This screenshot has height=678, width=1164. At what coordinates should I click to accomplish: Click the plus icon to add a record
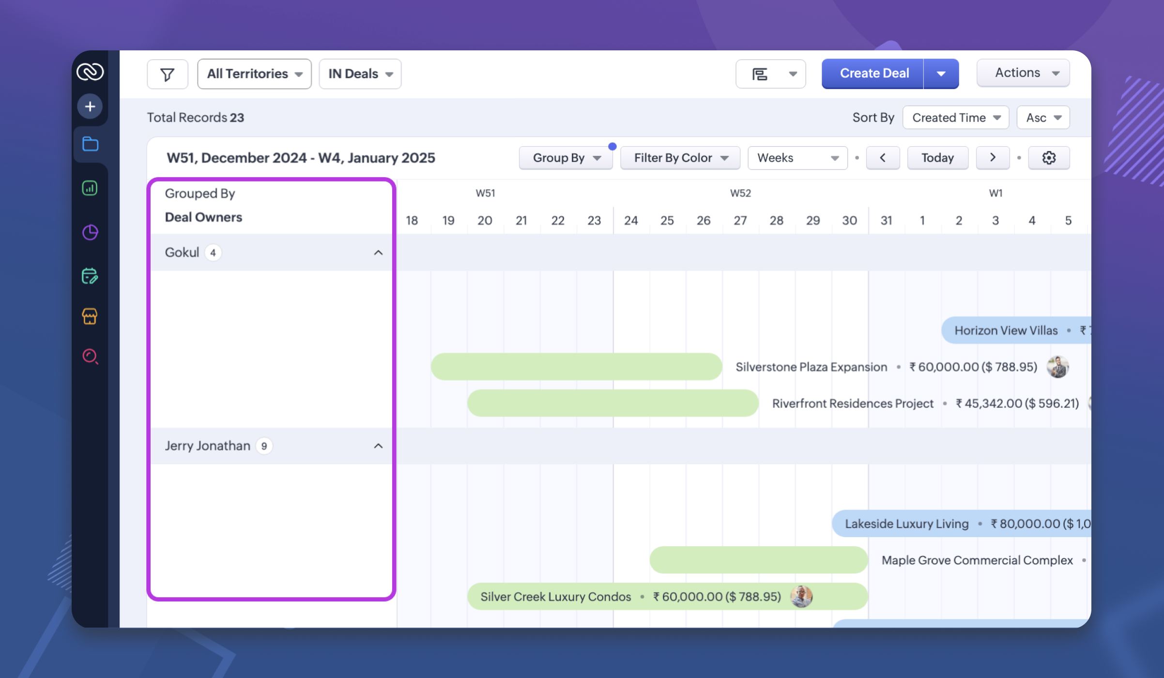tap(90, 106)
